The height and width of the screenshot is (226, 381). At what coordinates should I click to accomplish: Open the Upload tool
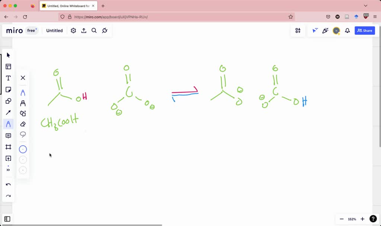point(8,158)
